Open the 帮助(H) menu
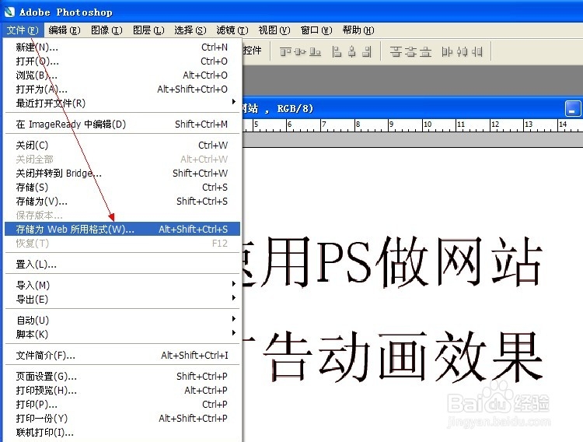 pos(358,30)
